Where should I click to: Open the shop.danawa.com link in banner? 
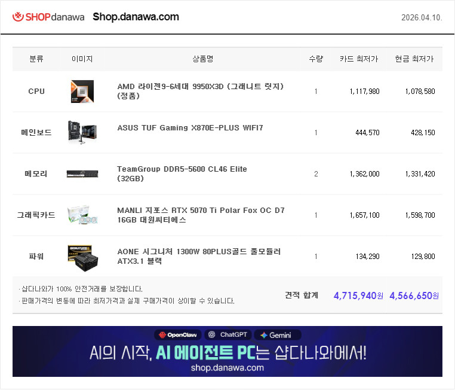point(227,368)
